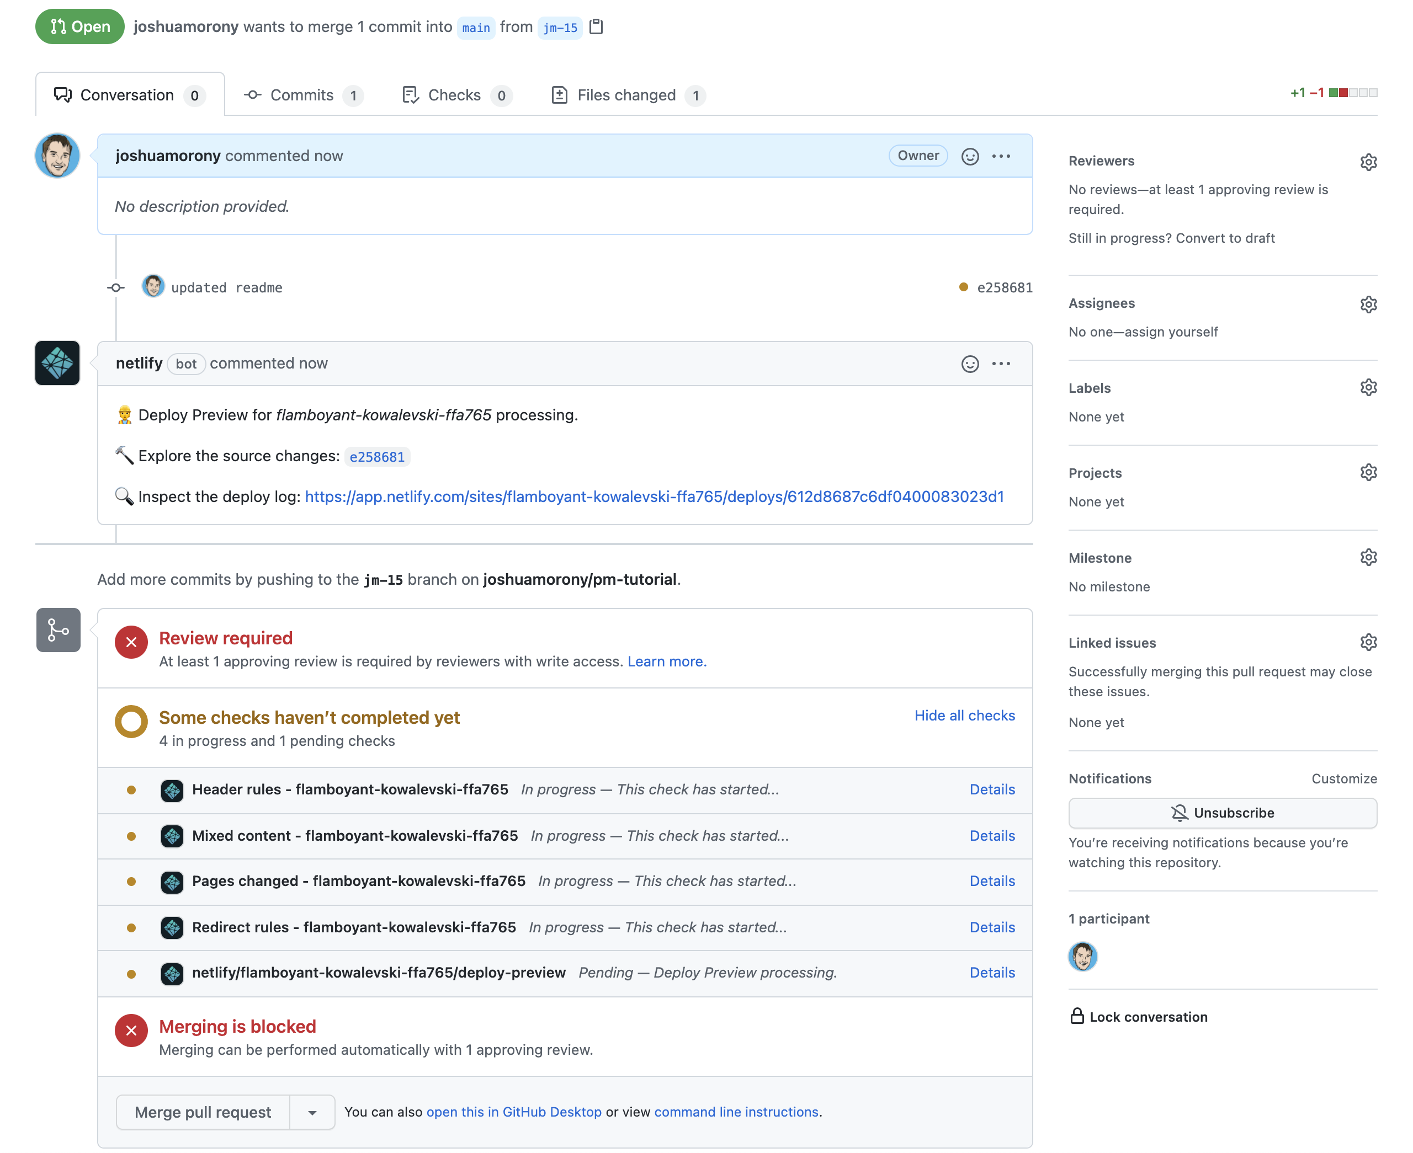1413x1153 pixels.
Task: Click the git merge icon beside merge box
Action: pyautogui.click(x=59, y=629)
